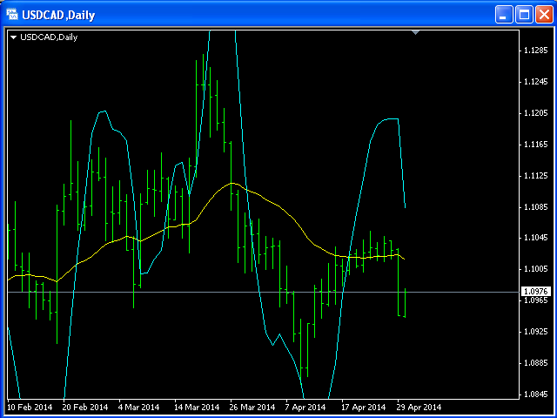
Task: Click the 1.0845 price scale label
Action: pyautogui.click(x=535, y=394)
